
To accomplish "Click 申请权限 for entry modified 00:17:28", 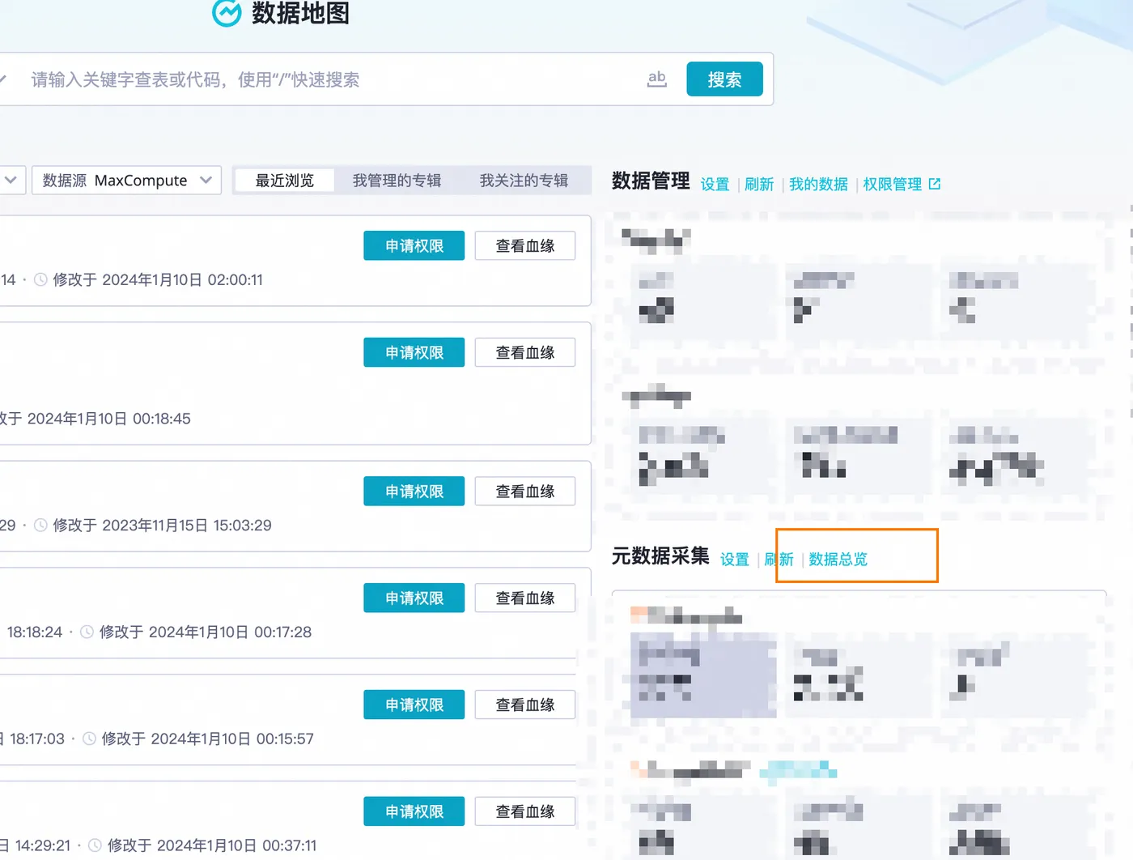I will tap(414, 598).
